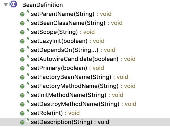
Task: Click the method icon next to setDescription
Action: point(23,122)
